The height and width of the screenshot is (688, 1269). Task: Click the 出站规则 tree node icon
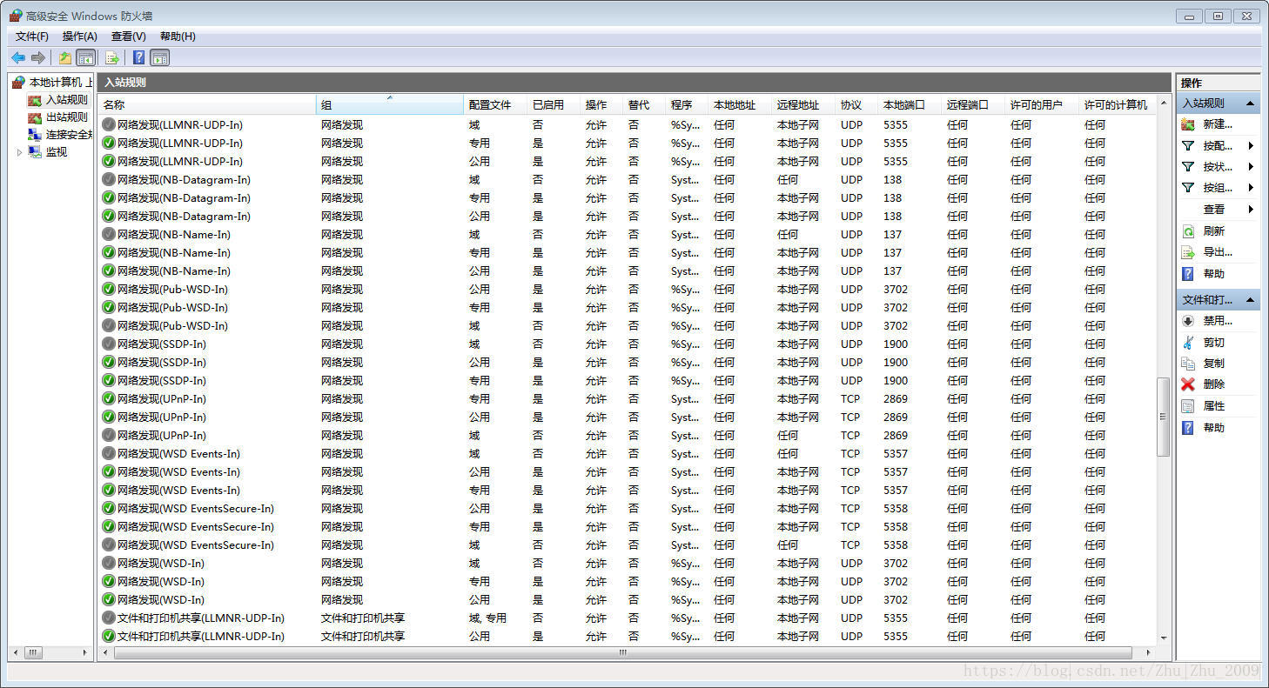point(35,117)
